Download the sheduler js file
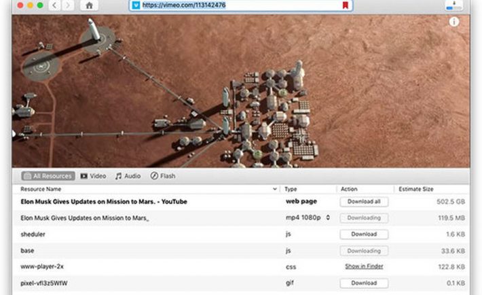The image size is (482, 295). coord(364,235)
